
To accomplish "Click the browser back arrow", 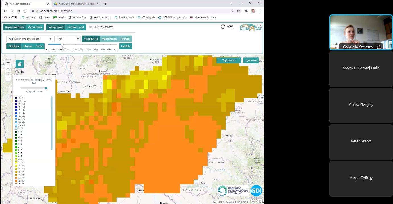I will (x=5, y=11).
